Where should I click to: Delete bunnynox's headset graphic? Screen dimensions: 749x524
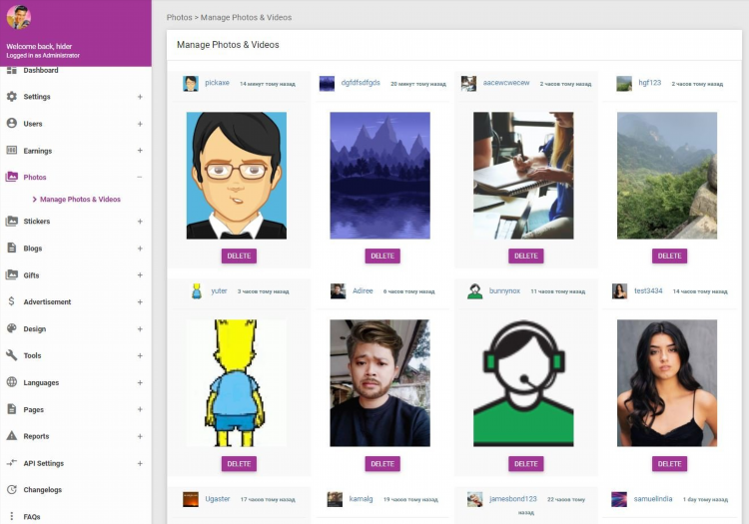click(526, 464)
